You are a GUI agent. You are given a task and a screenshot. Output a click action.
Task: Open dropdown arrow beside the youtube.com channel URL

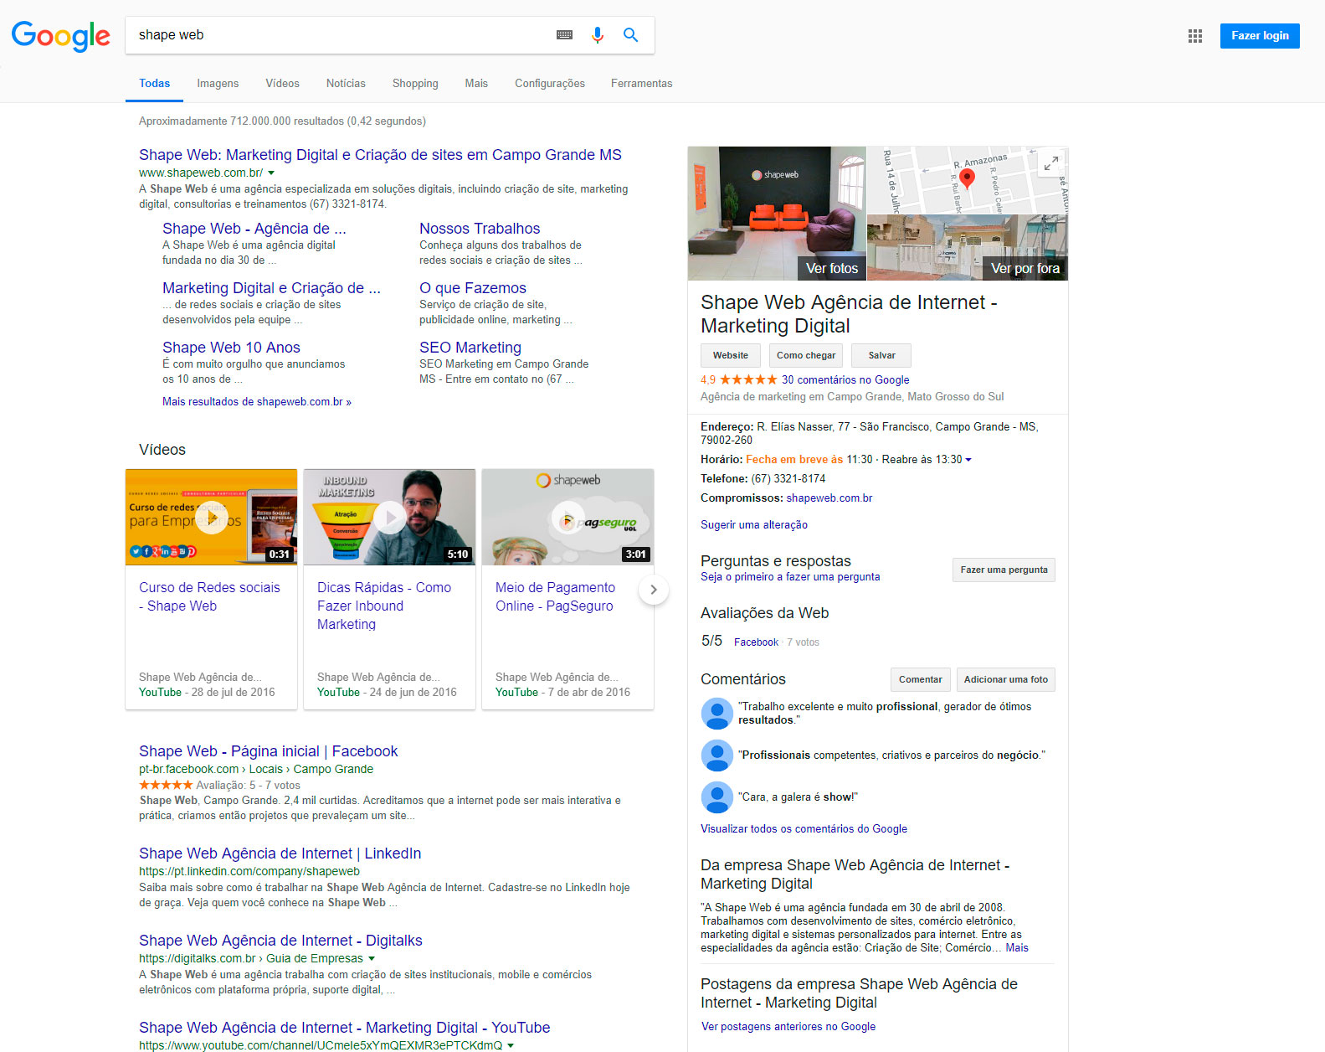coord(511,1046)
